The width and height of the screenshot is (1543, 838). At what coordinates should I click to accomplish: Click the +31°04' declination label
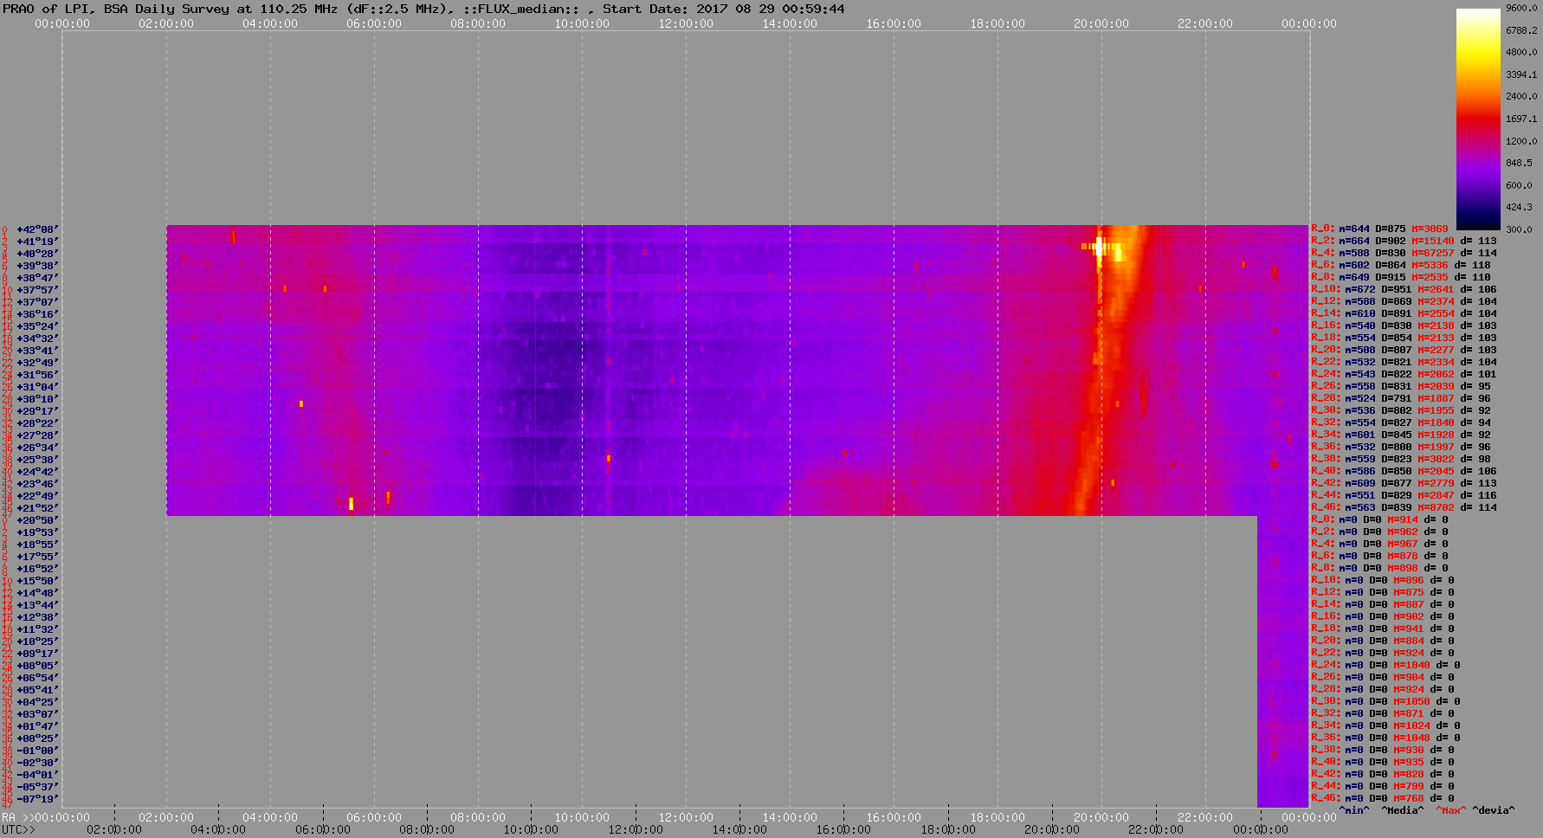37,387
